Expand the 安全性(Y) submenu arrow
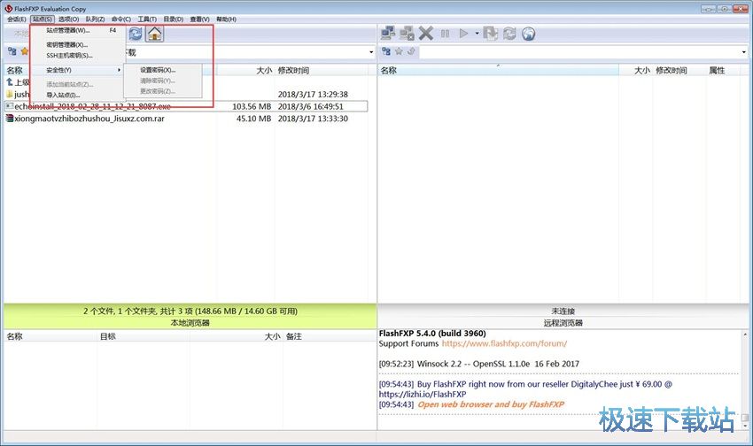The image size is (753, 446). 119,70
